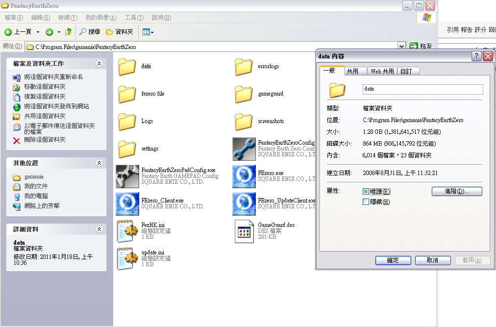This screenshot has height=327, width=496.
Task: Open the 我的最愛 menu
Action: point(101,18)
